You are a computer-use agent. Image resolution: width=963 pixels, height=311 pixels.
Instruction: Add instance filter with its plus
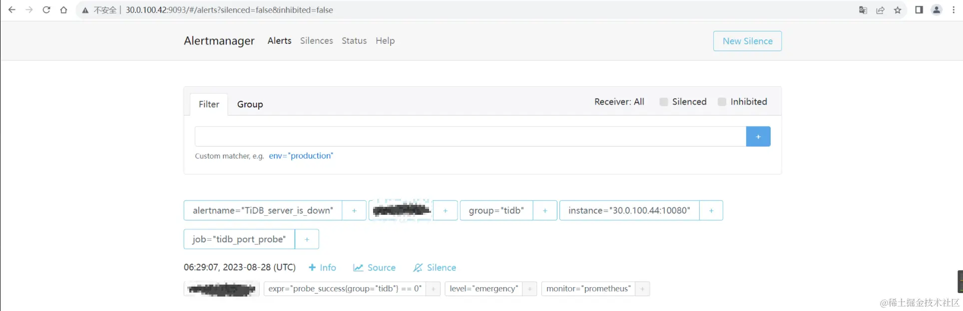point(711,210)
